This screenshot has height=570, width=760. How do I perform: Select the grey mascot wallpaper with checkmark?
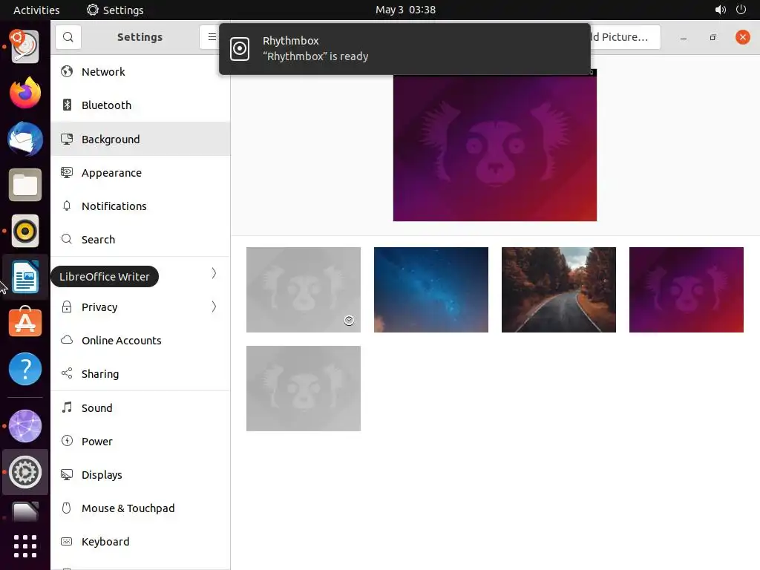(x=304, y=290)
